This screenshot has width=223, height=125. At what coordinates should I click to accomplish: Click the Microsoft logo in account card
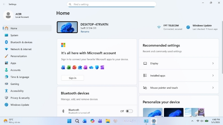[63, 45]
